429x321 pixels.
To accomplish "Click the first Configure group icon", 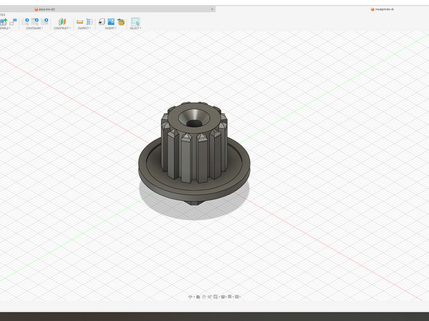I will point(26,22).
